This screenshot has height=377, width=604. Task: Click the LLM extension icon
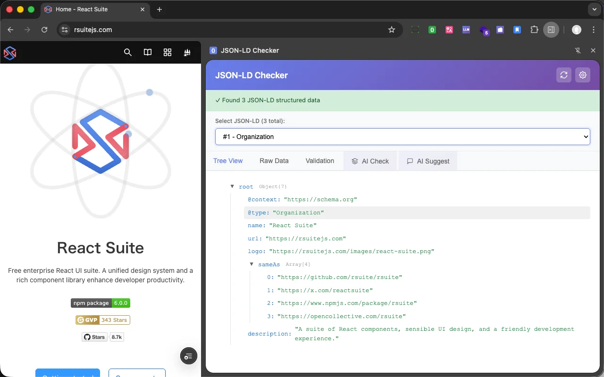tap(466, 29)
